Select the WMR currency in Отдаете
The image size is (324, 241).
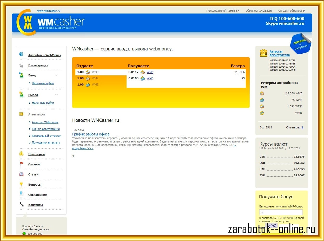(95, 72)
